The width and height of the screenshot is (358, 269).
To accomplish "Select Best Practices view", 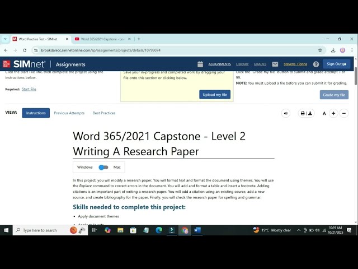I will point(104,113).
